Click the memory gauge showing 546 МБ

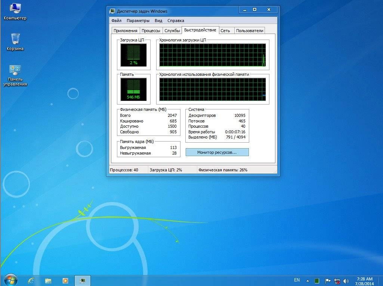coord(133,90)
